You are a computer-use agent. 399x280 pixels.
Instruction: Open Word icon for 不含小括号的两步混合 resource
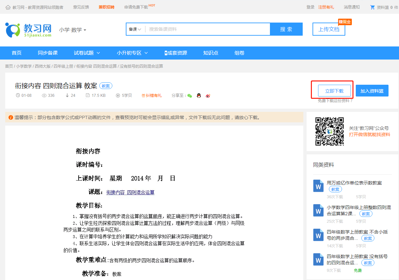pyautogui.click(x=318, y=235)
